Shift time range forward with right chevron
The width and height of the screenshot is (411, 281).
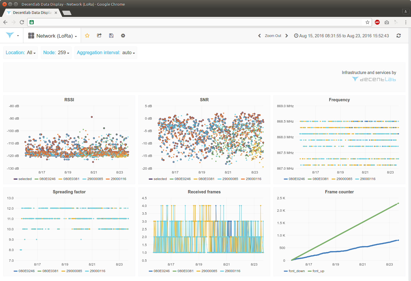(x=287, y=36)
